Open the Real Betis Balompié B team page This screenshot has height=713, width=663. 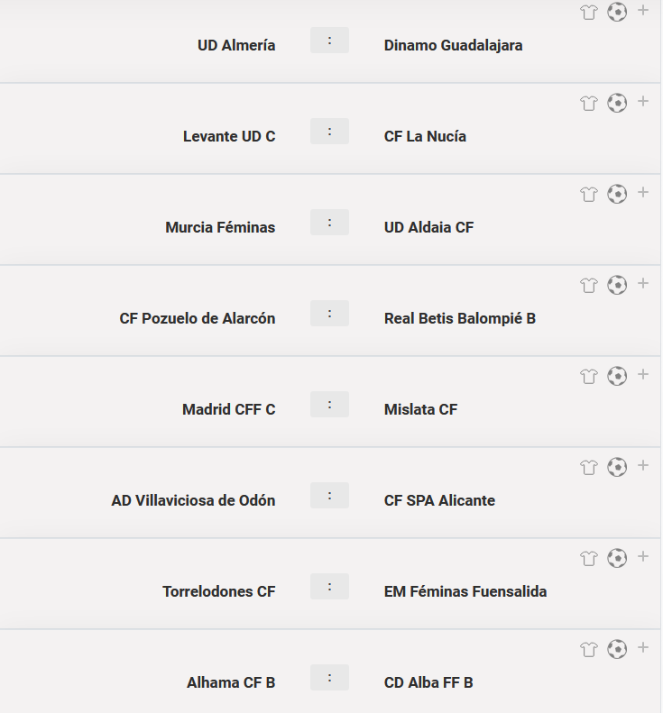460,318
